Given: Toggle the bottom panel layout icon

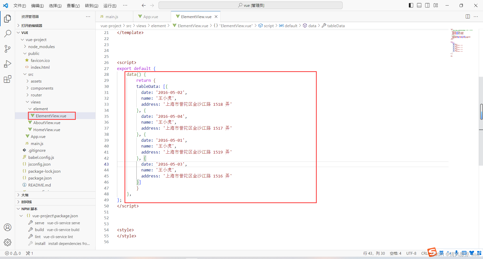Looking at the screenshot, I should (419, 5).
